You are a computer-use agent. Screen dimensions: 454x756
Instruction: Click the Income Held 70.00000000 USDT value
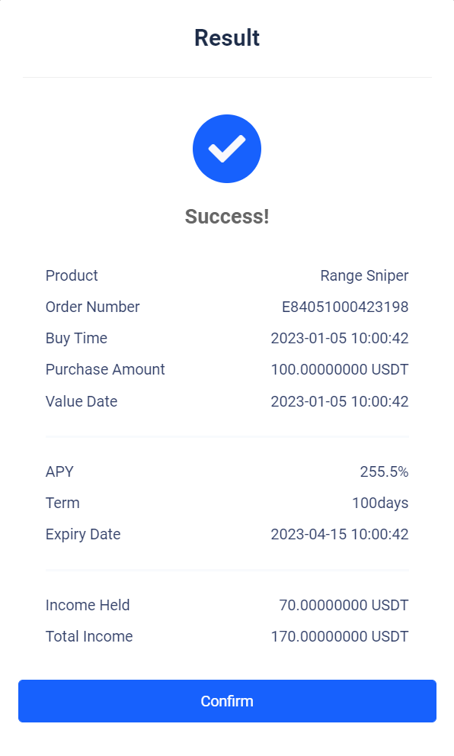344,605
